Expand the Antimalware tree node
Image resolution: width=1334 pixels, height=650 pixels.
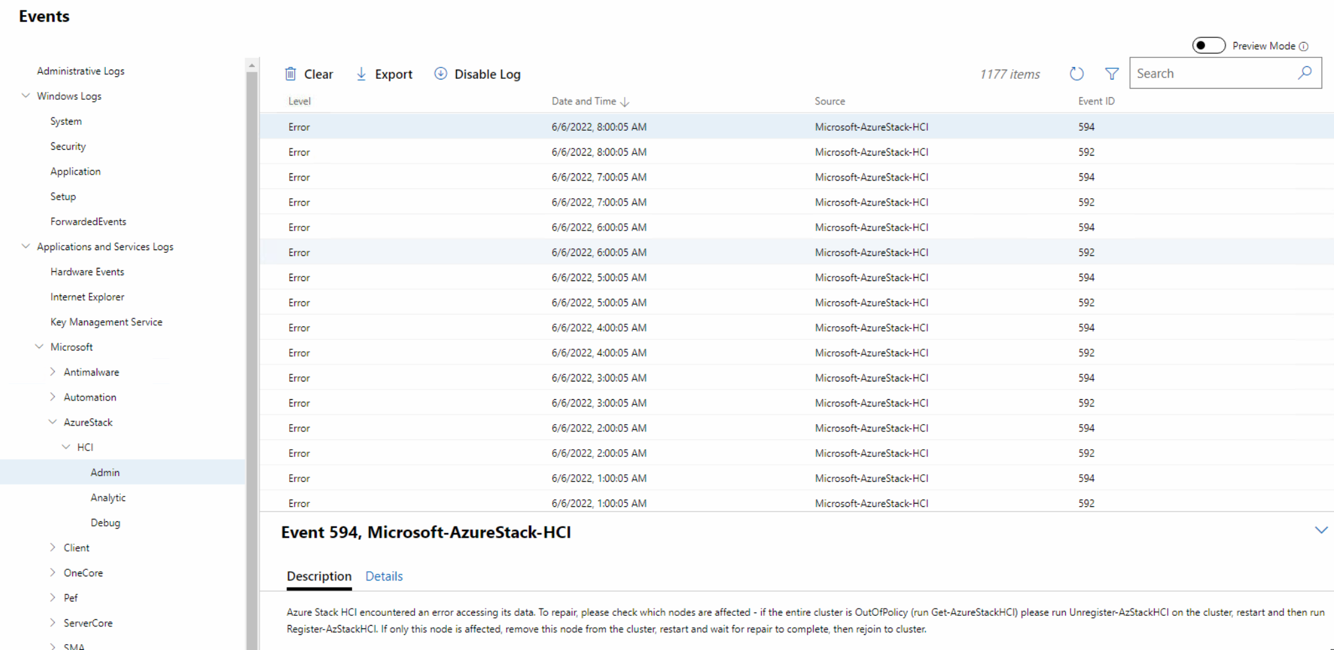click(54, 372)
